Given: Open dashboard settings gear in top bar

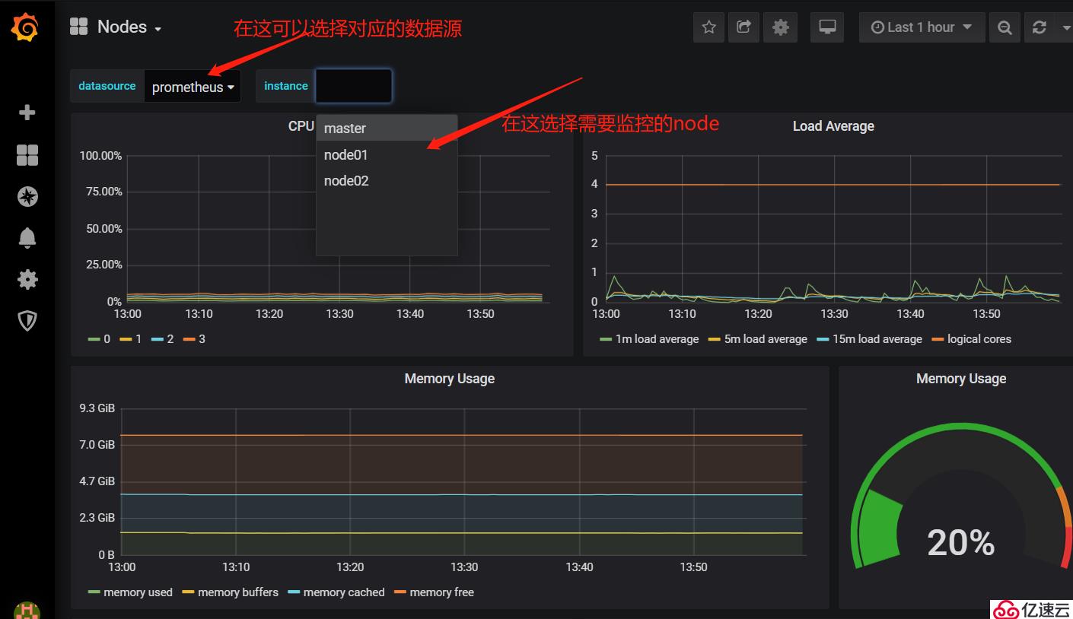Looking at the screenshot, I should [780, 27].
